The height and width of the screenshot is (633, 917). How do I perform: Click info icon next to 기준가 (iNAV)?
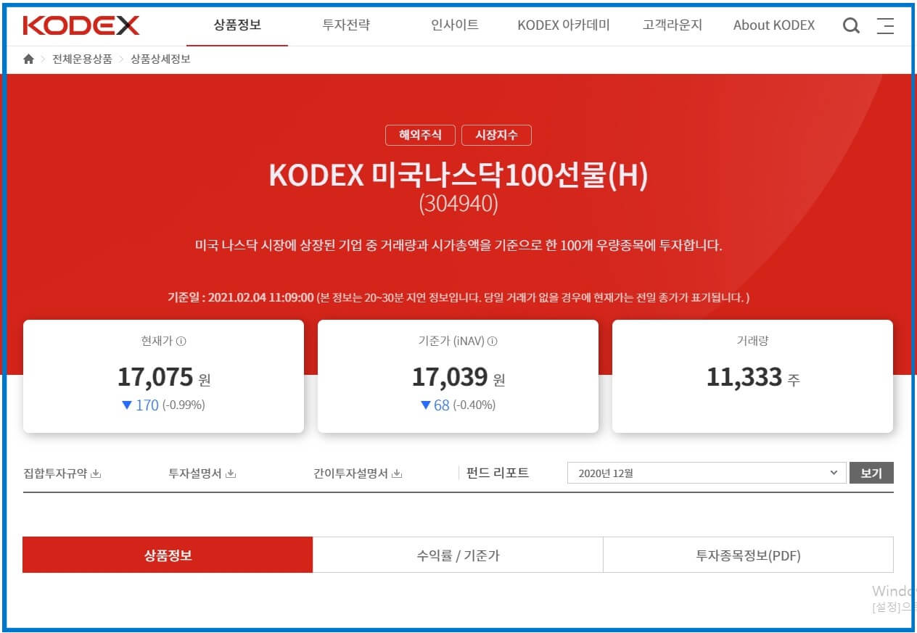pos(493,341)
